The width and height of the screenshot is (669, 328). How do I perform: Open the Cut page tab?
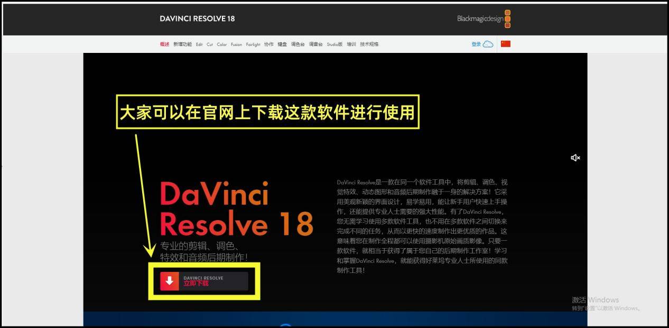[x=210, y=44]
